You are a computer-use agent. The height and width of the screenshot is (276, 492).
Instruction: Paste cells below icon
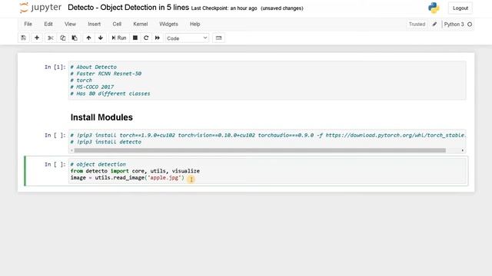(75, 38)
